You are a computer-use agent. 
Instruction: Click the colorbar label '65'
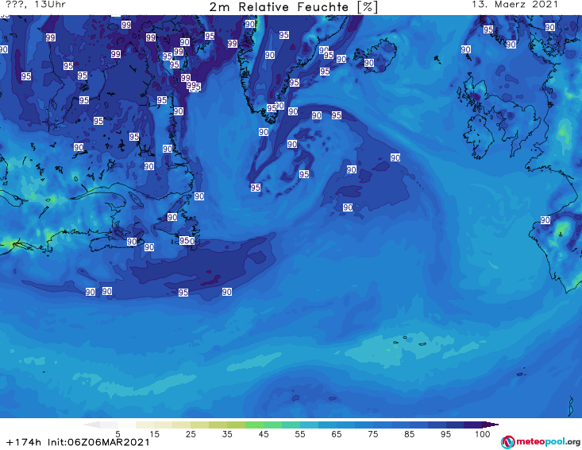pyautogui.click(x=337, y=434)
